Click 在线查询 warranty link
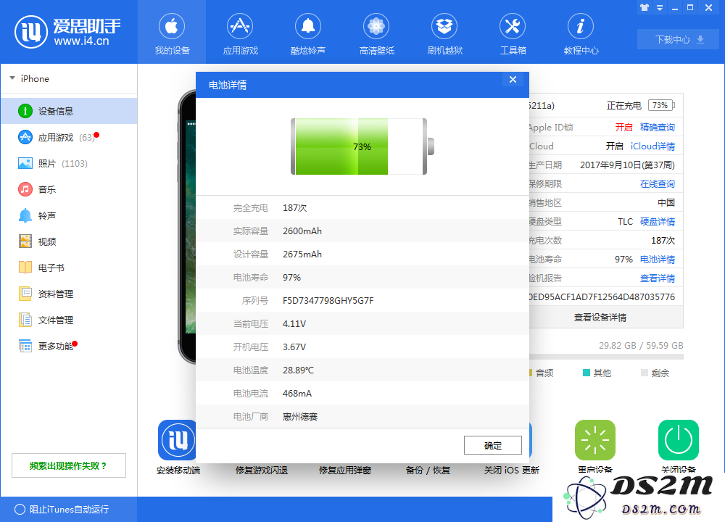725x522 pixels. coord(657,184)
